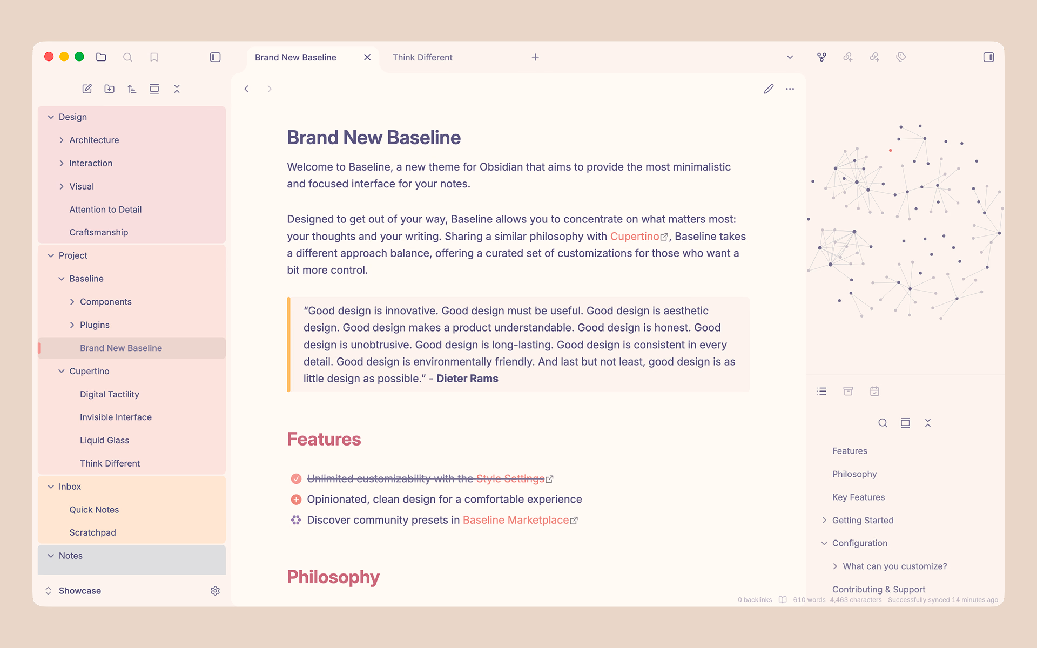Open settings gear next to Showcase

(x=215, y=591)
